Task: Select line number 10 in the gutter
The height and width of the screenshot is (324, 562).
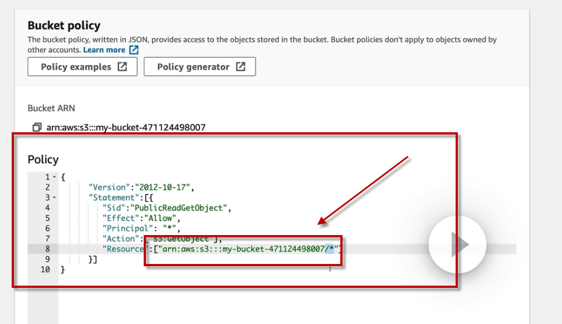Action: click(x=45, y=270)
